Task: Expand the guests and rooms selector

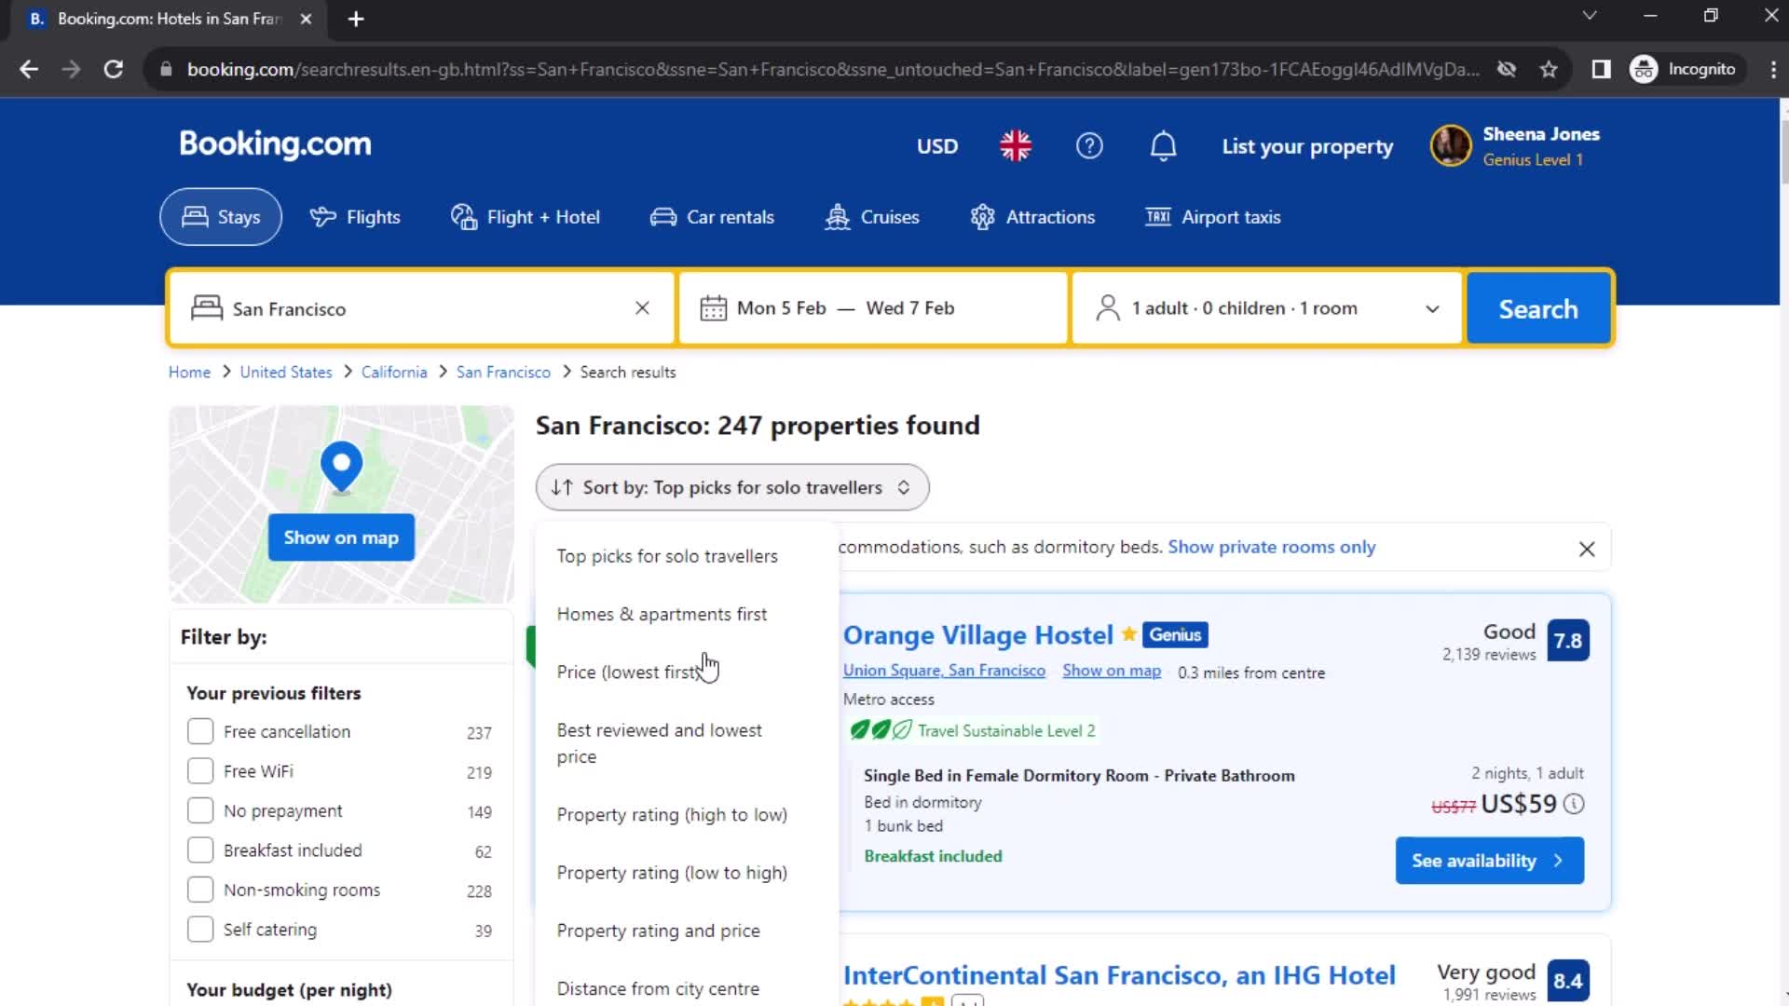Action: pyautogui.click(x=1265, y=308)
